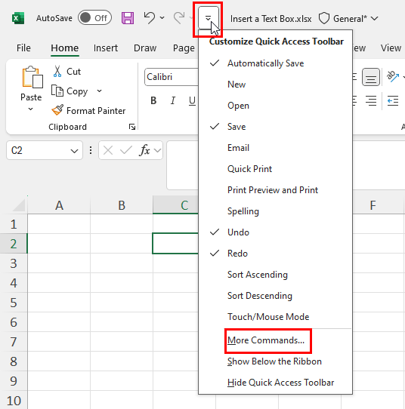Image resolution: width=405 pixels, height=409 pixels.
Task: Click the Insert Function fx icon
Action: 145,150
